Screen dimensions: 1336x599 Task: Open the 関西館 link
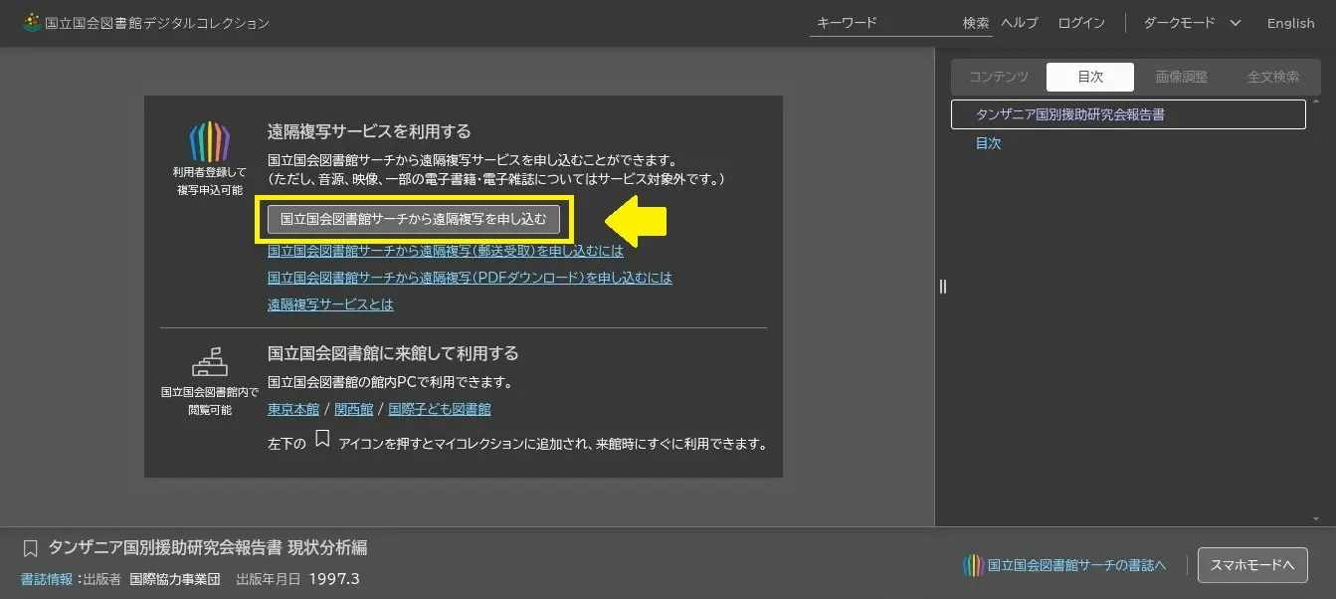click(353, 409)
